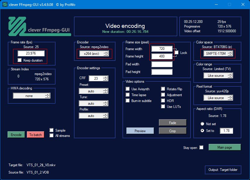Click the Video offset 1512.500000 value
The image size is (250, 180).
click(x=227, y=31)
